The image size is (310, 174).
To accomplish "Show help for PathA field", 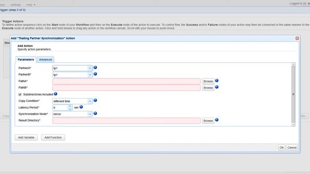I will 217,81.
